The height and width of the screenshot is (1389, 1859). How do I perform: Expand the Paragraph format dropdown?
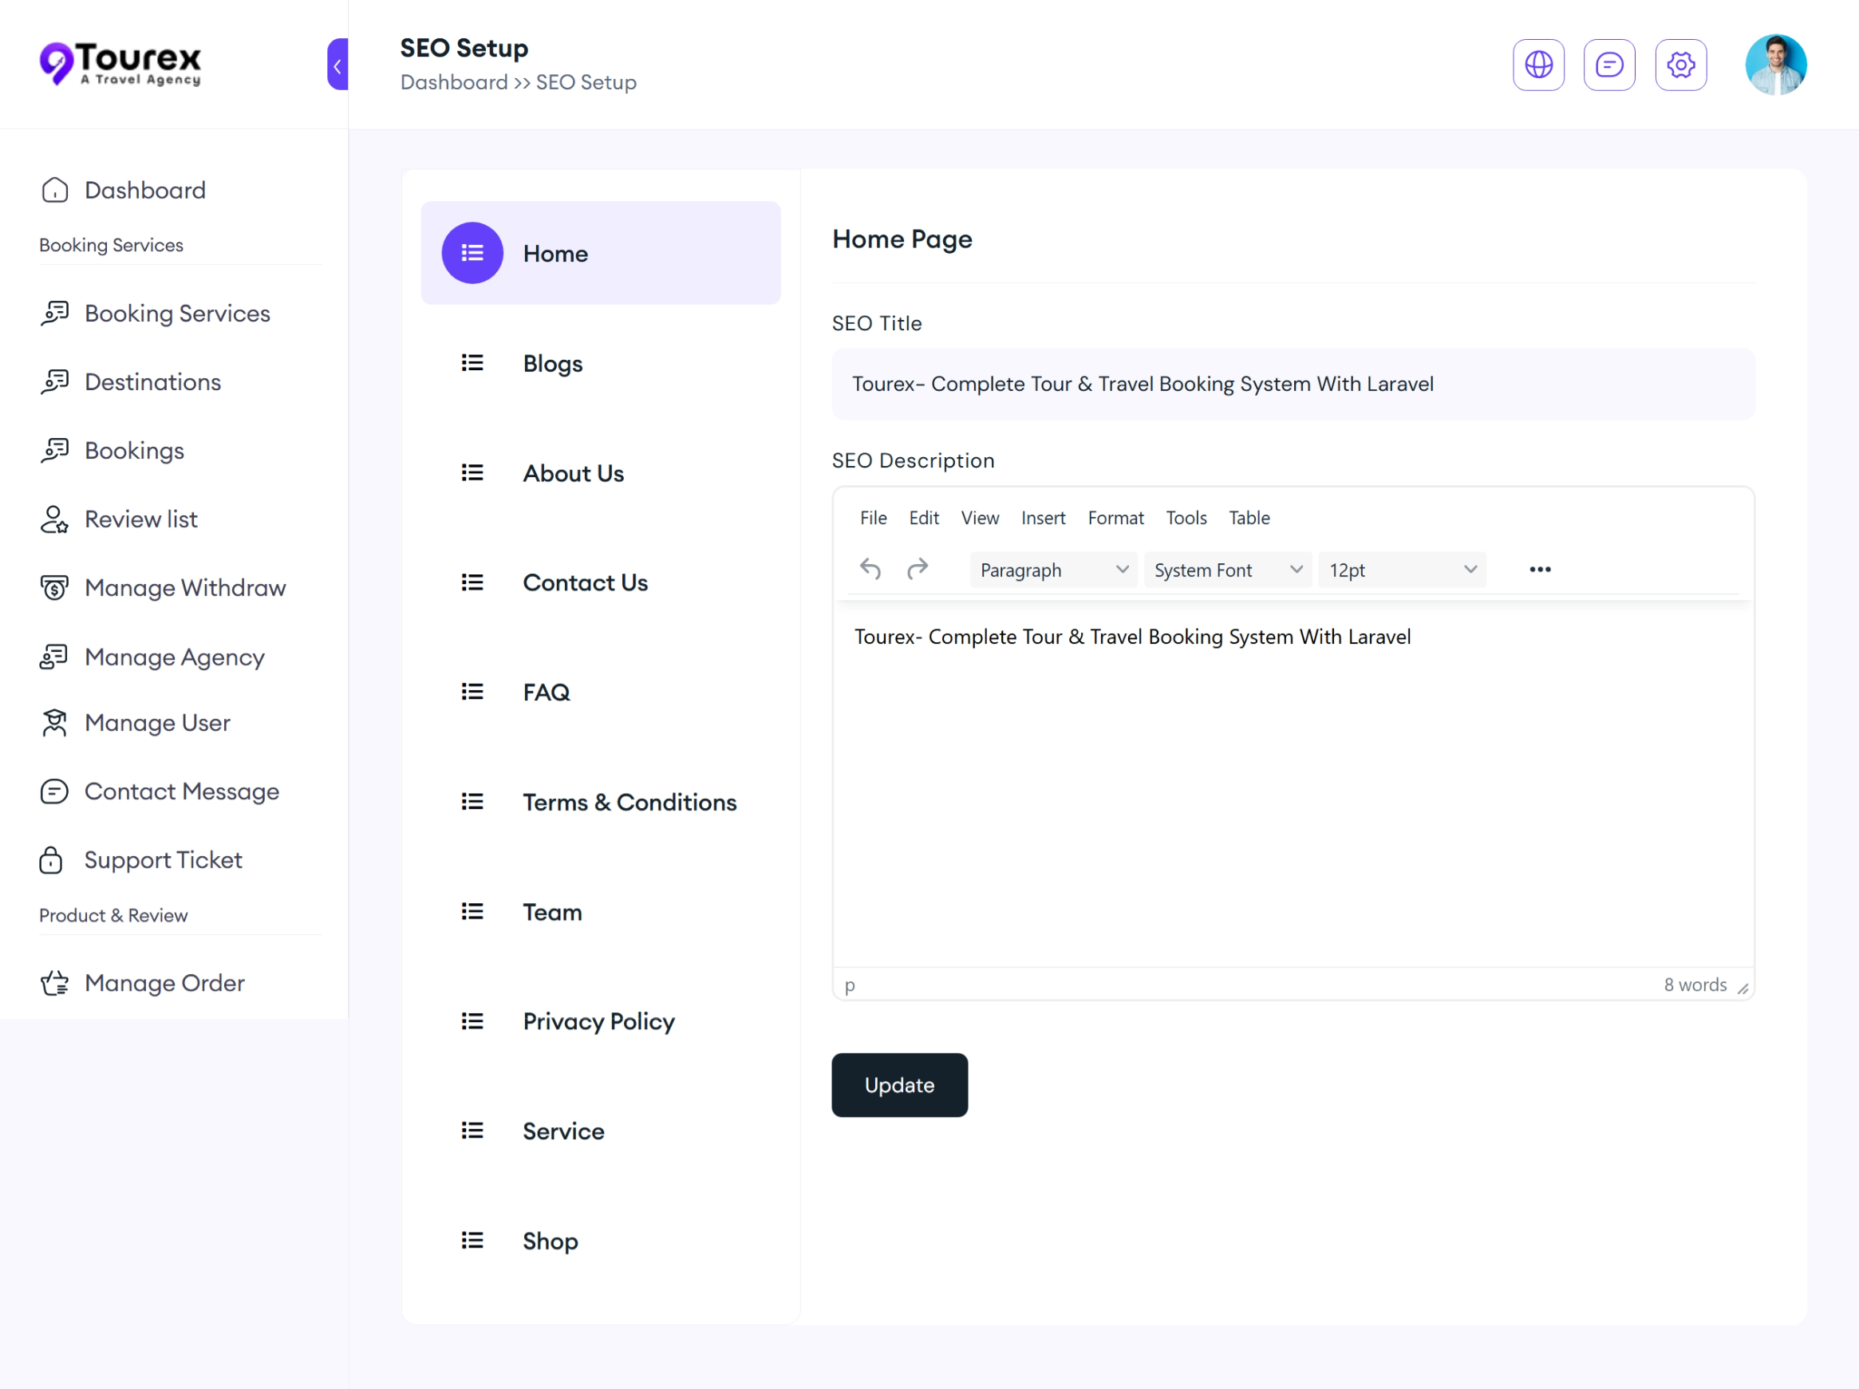[1052, 570]
